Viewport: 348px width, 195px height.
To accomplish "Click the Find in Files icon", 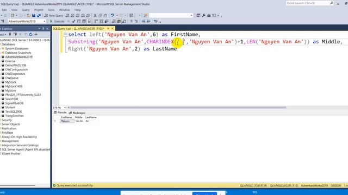I will point(146,16).
